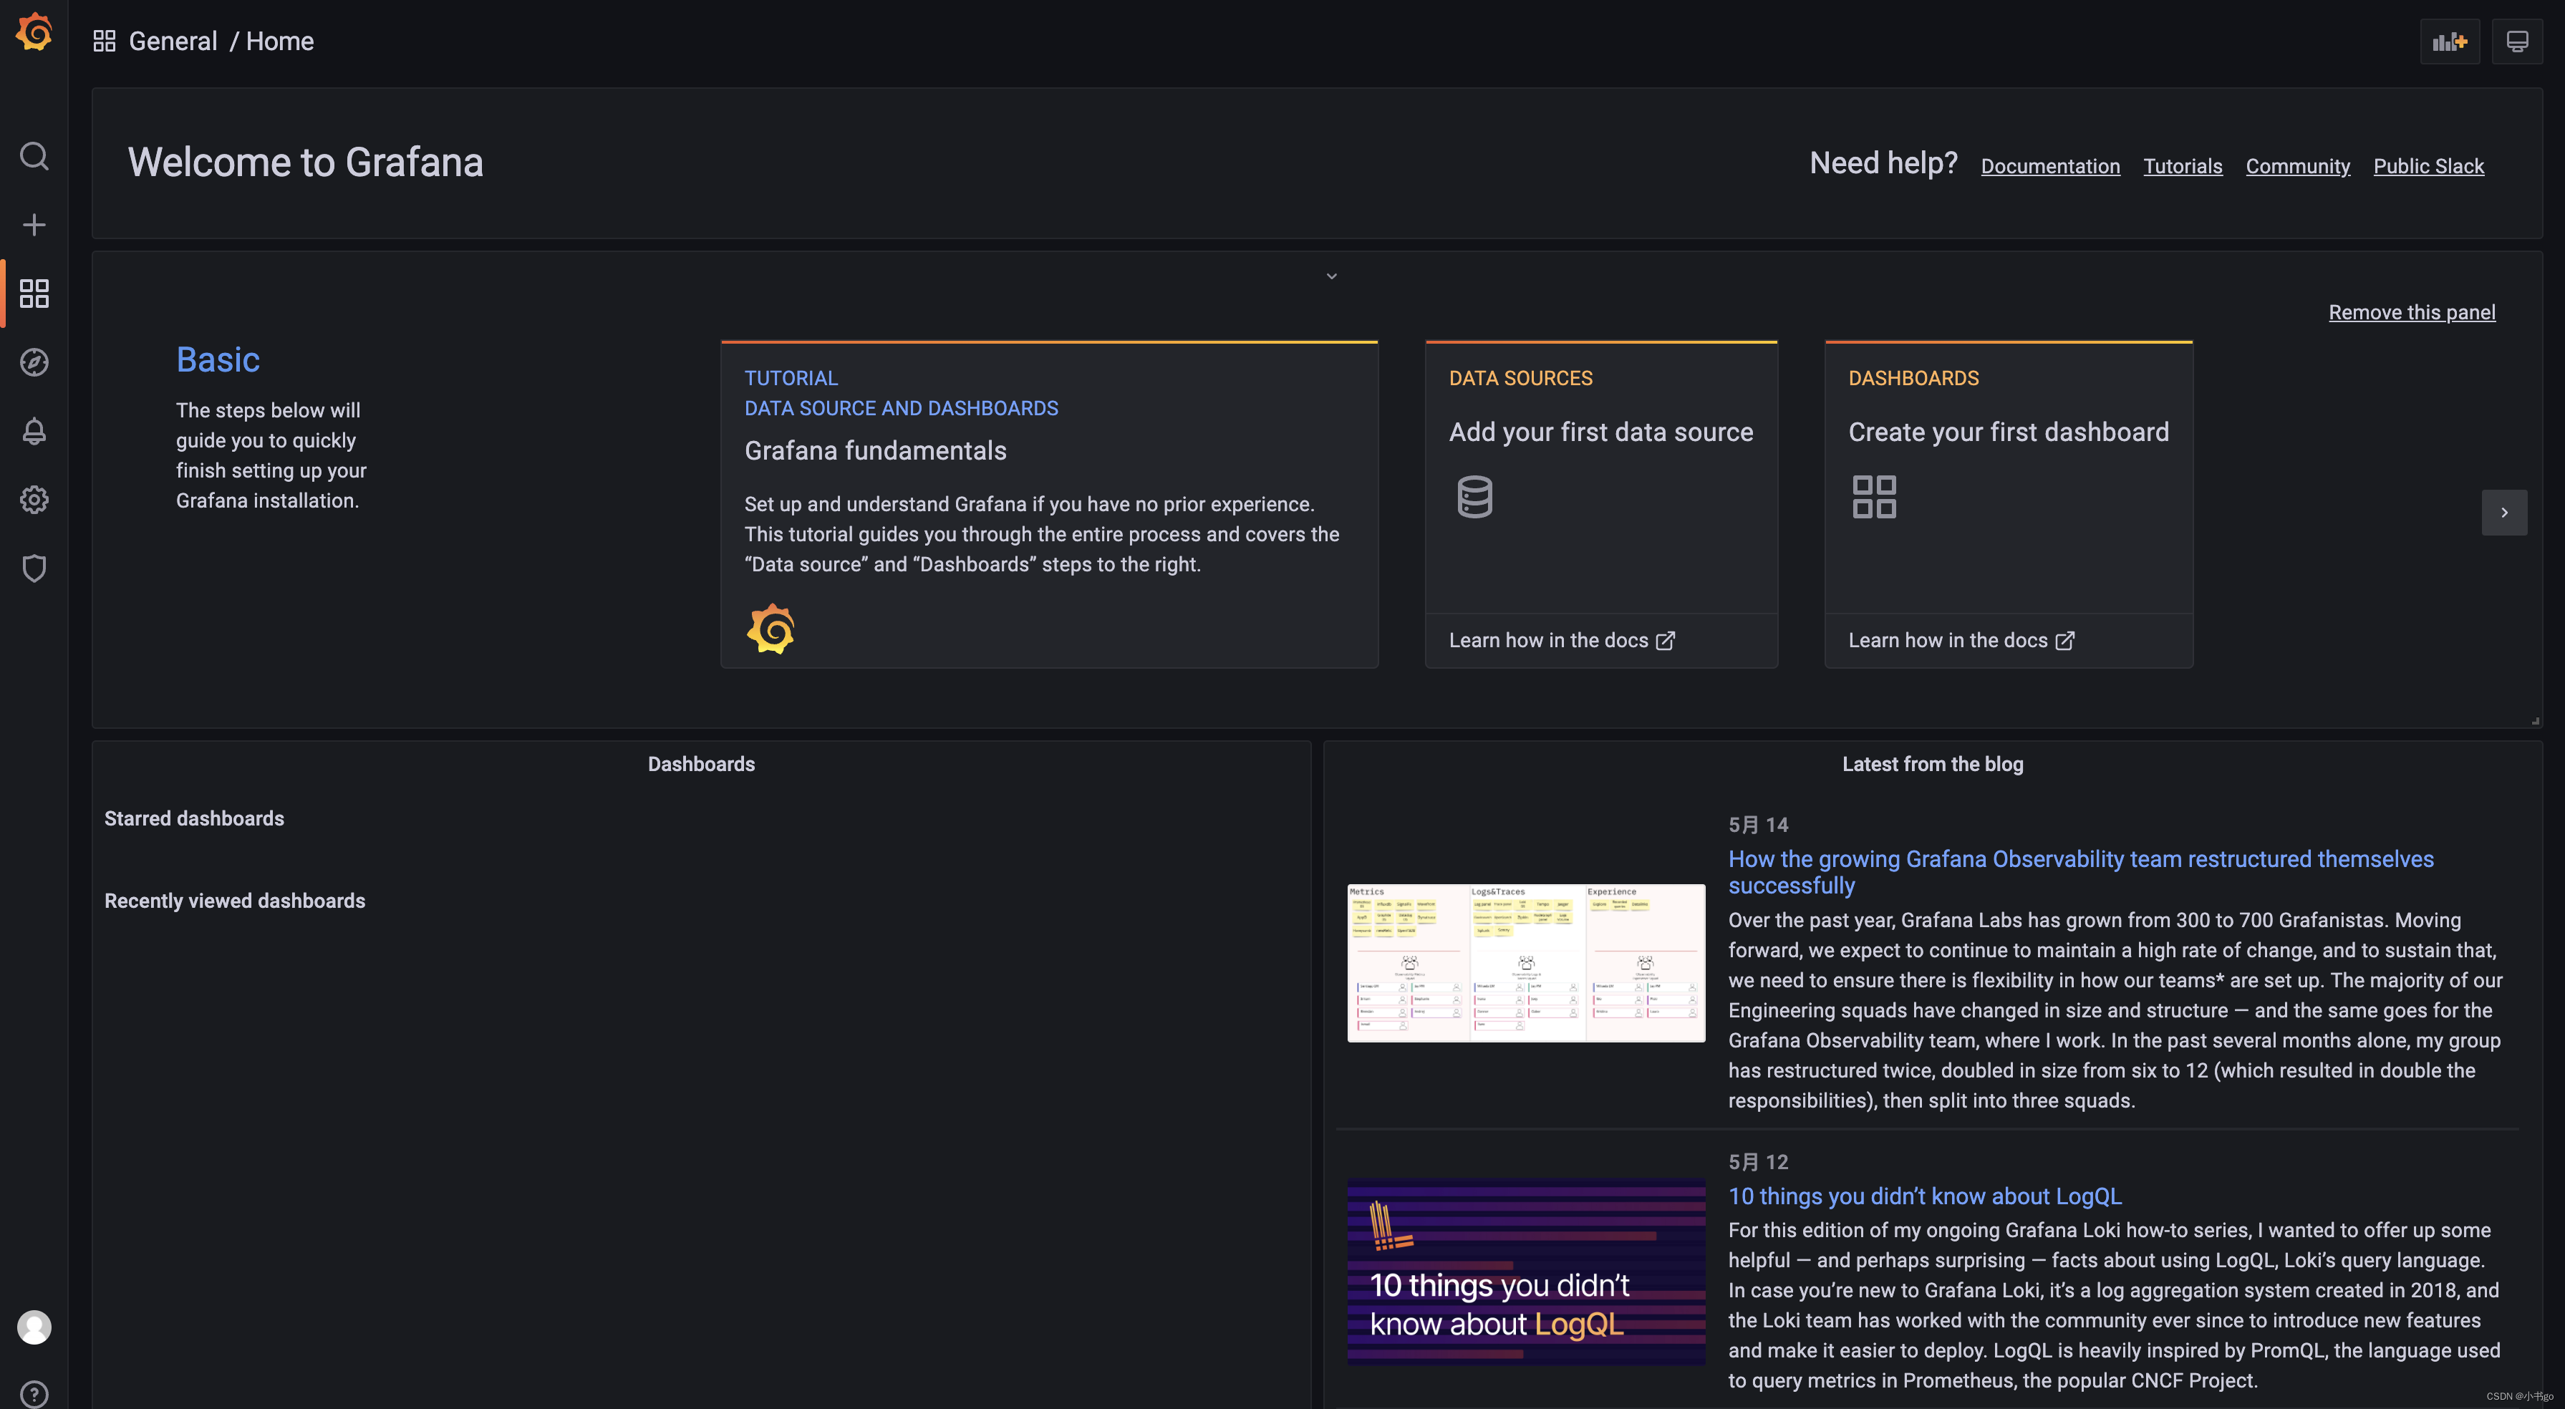Click external link icon in Dashboards card

2065,640
